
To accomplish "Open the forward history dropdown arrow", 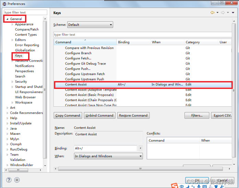I will coord(228,13).
